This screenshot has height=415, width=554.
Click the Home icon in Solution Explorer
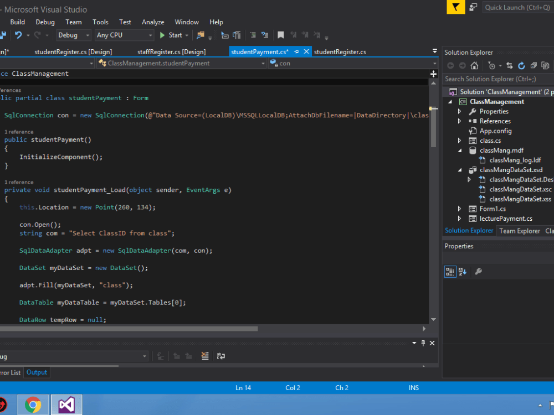click(474, 66)
